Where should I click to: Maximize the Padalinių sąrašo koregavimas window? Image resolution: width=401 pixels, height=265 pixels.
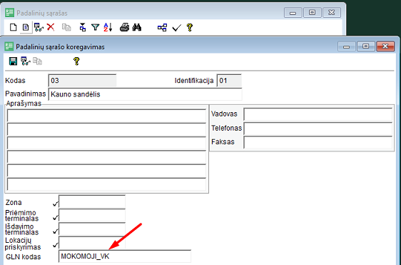366,46
